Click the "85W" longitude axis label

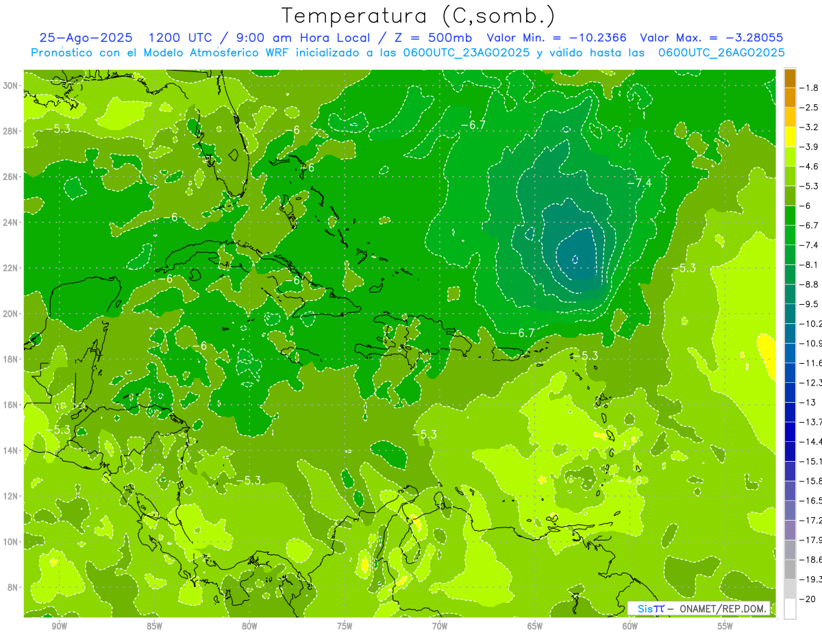coord(154,625)
